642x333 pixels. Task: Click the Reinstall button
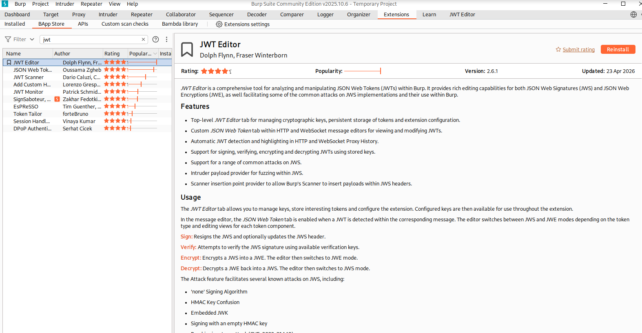click(x=618, y=49)
